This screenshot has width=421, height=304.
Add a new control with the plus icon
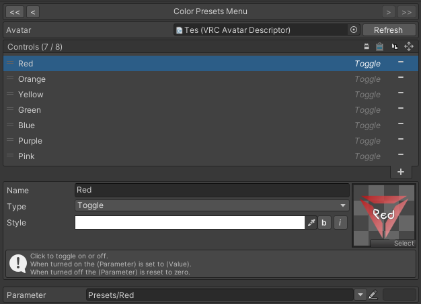pos(401,172)
